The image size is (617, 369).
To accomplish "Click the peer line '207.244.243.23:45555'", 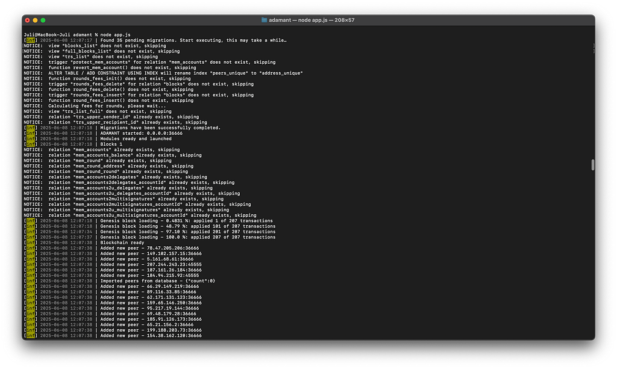I will point(113,265).
